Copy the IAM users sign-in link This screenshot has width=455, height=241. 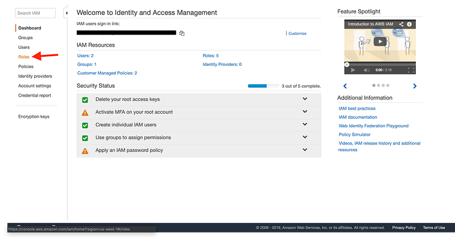coord(181,34)
